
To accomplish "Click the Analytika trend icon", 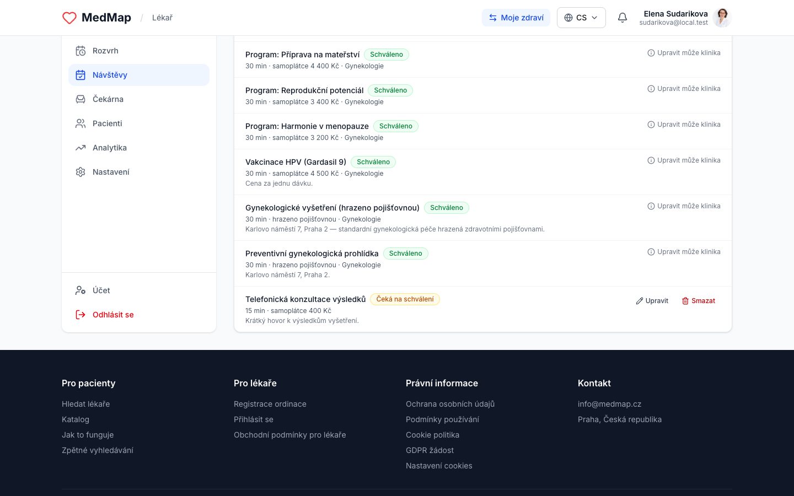I will [x=81, y=148].
